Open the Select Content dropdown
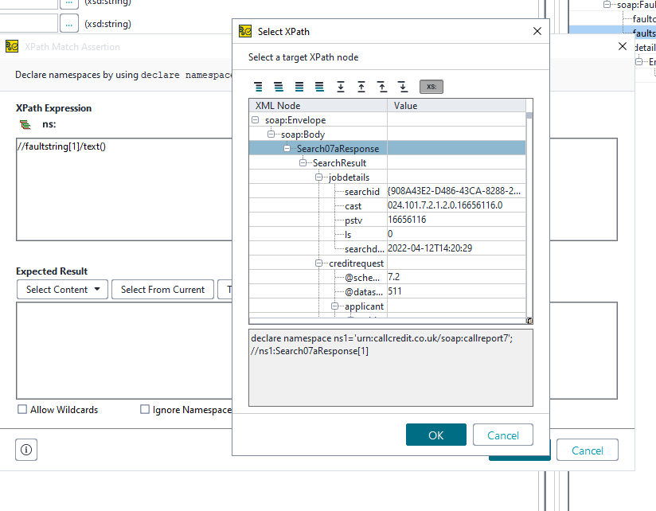 point(64,290)
